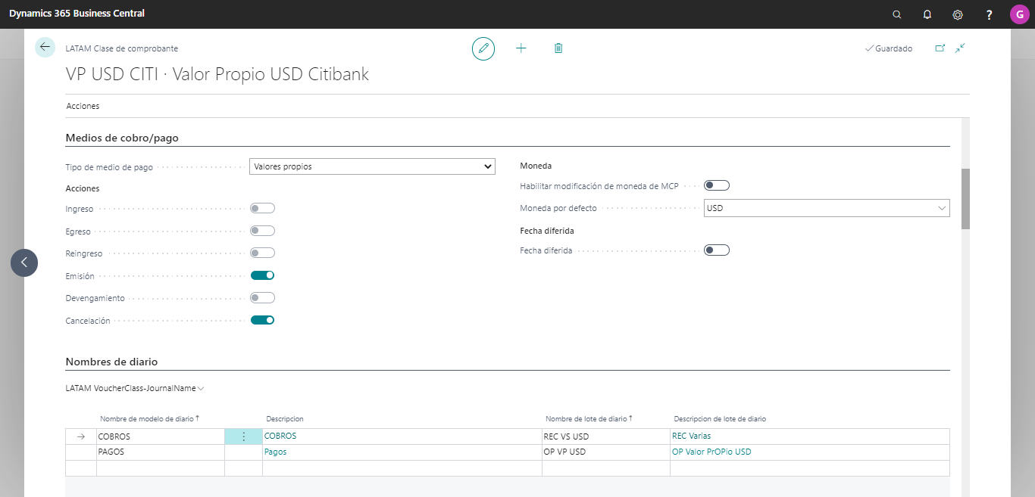Screen dimensions: 1035x497
Task: Toggle Habilitar modificación de moneda de MCP
Action: [x=716, y=185]
